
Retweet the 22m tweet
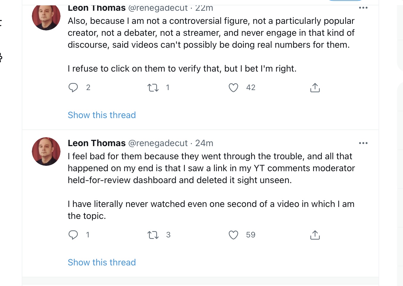click(153, 88)
